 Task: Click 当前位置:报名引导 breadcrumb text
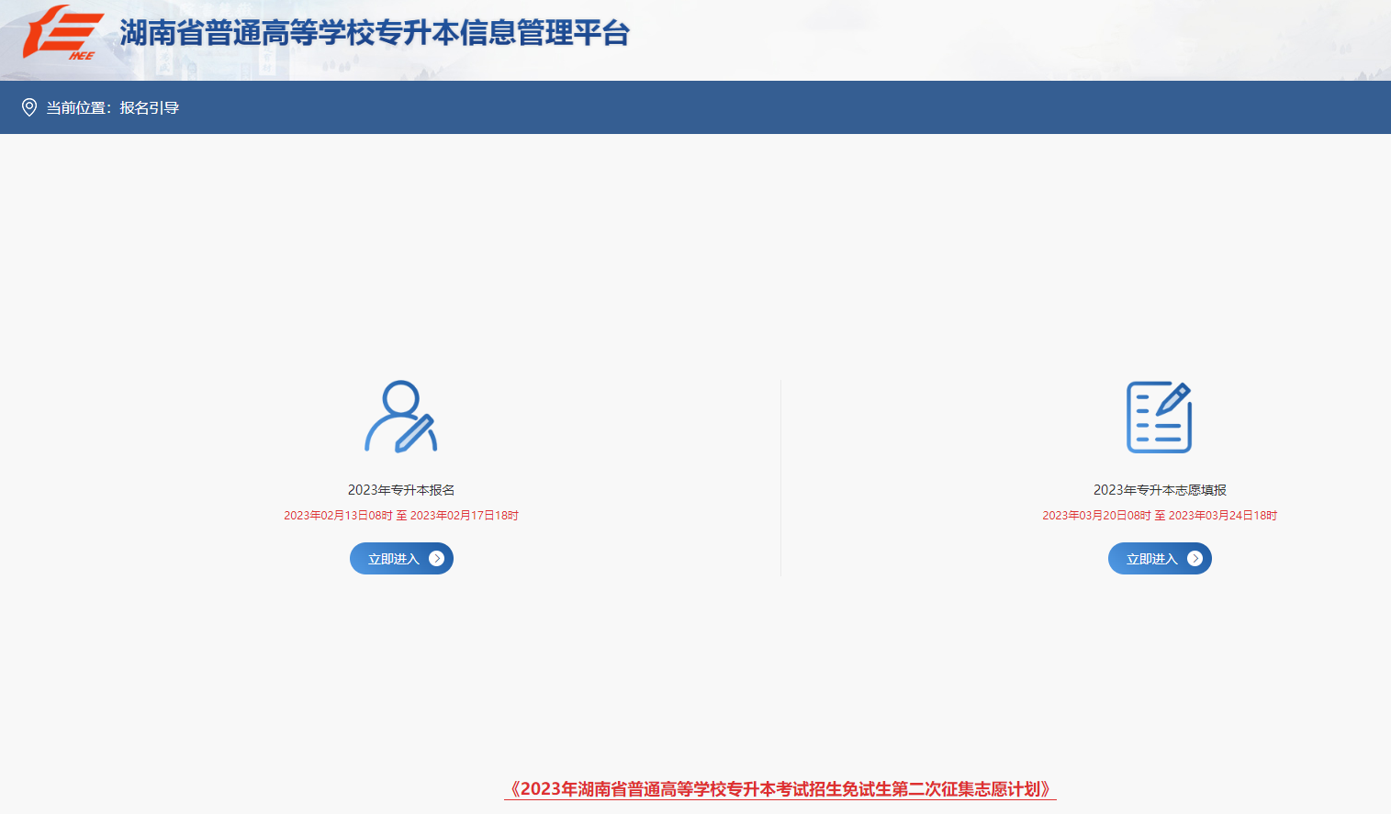click(113, 107)
